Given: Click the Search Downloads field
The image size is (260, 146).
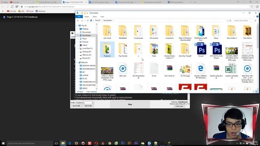Looking at the screenshot, I should tap(245, 21).
